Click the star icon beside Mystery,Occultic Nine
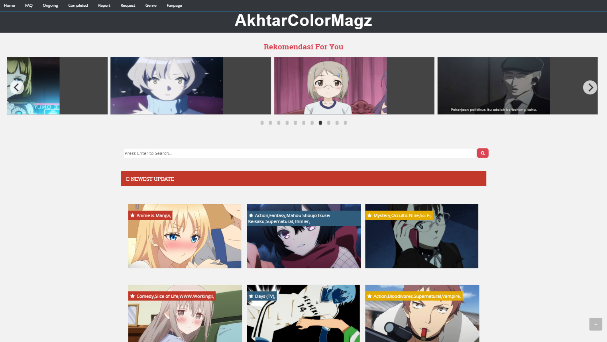 coord(369,215)
